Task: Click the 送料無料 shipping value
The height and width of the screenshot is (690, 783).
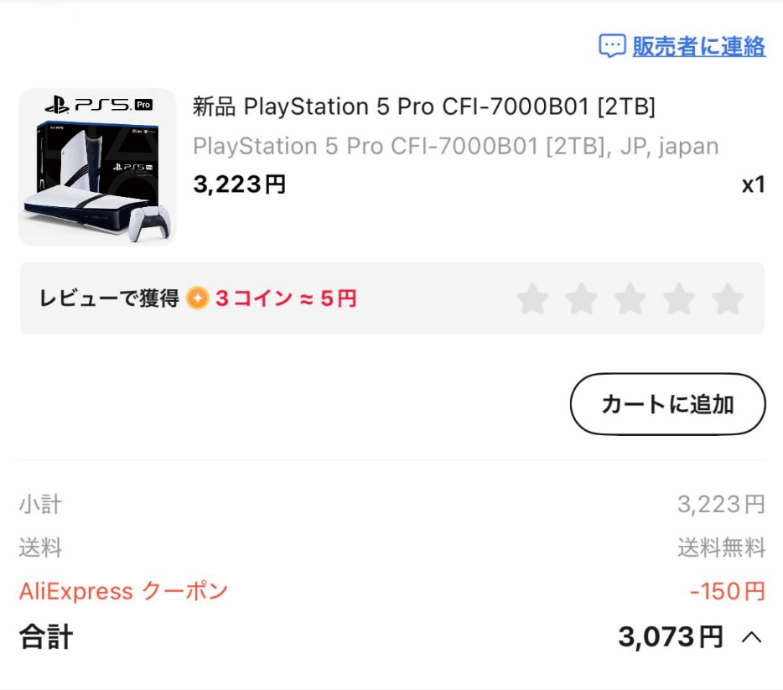Action: 721,548
